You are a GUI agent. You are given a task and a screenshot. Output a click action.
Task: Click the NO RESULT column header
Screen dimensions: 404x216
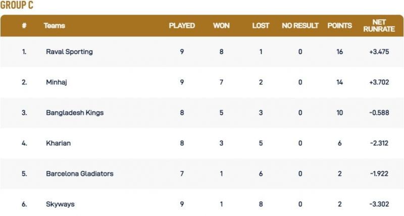coord(300,26)
